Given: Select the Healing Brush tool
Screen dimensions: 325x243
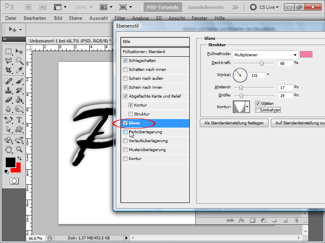Looking at the screenshot, I should [8, 81].
